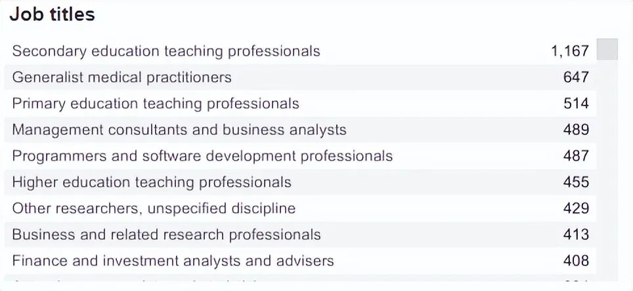Click the Generalist medical practitioners row

300,77
